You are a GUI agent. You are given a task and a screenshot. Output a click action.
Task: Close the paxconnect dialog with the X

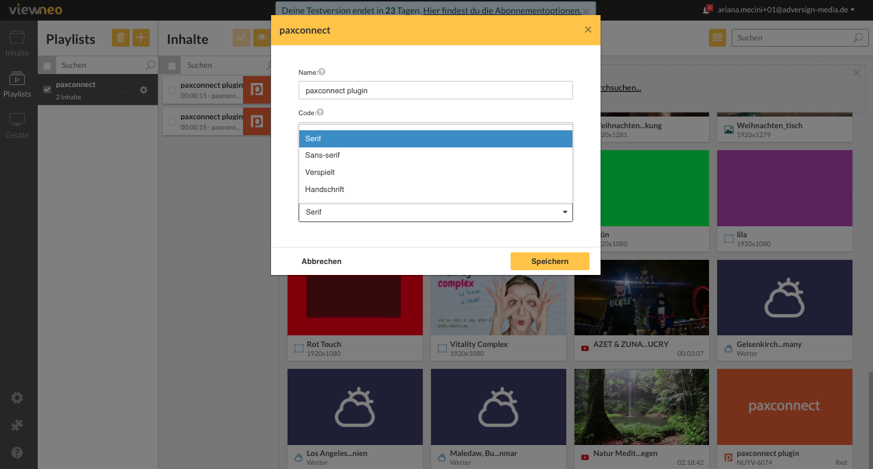click(587, 29)
